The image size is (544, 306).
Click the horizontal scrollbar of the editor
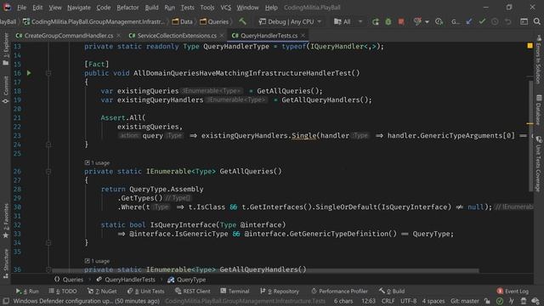pos(265,270)
